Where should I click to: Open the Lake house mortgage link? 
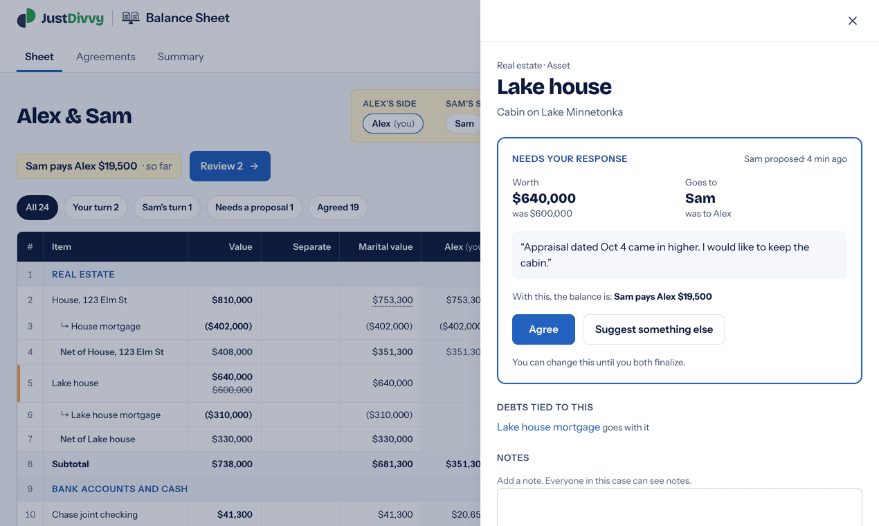548,427
